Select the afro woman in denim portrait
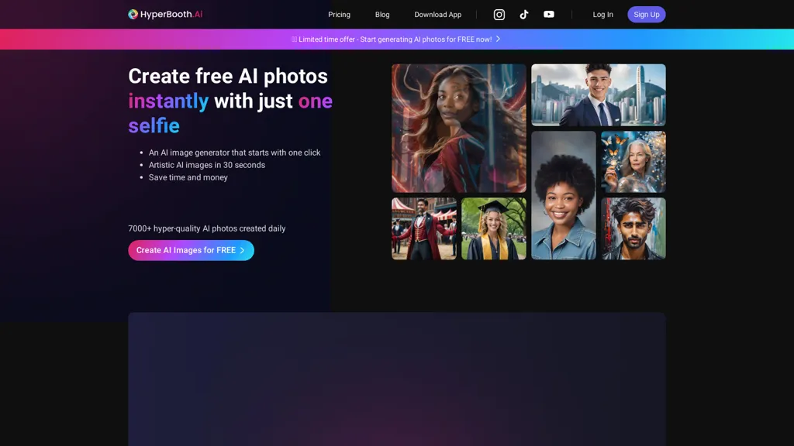Screen dimensions: 794x446 tap(564, 195)
